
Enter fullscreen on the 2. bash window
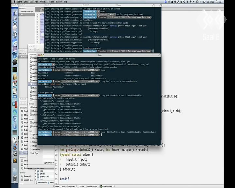click(153, 5)
